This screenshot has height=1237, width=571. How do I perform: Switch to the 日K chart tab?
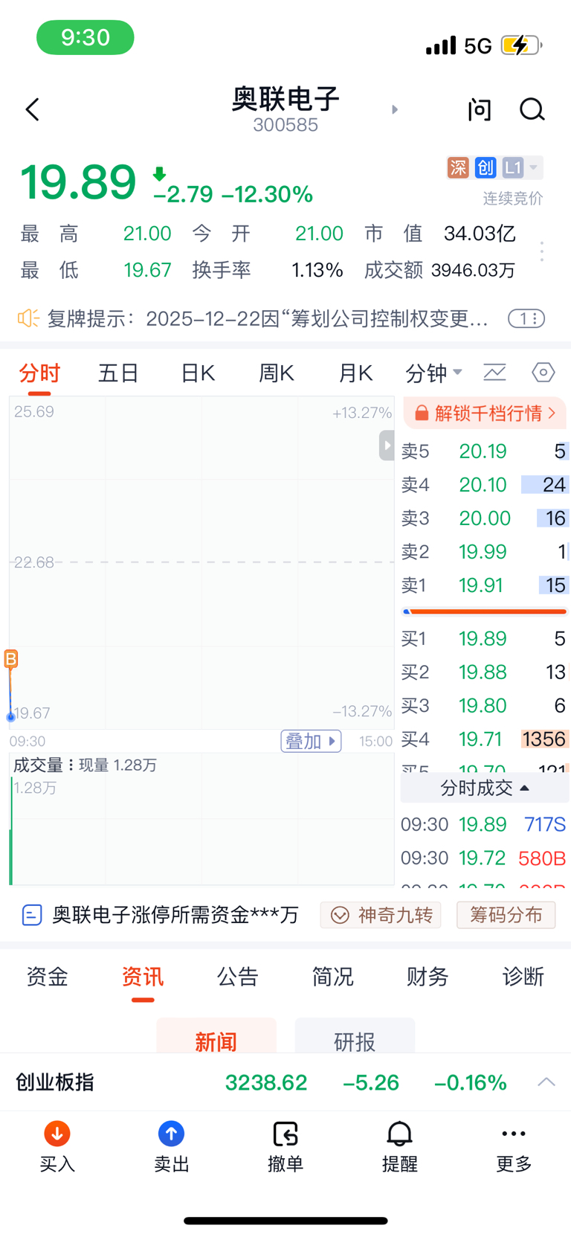(198, 373)
